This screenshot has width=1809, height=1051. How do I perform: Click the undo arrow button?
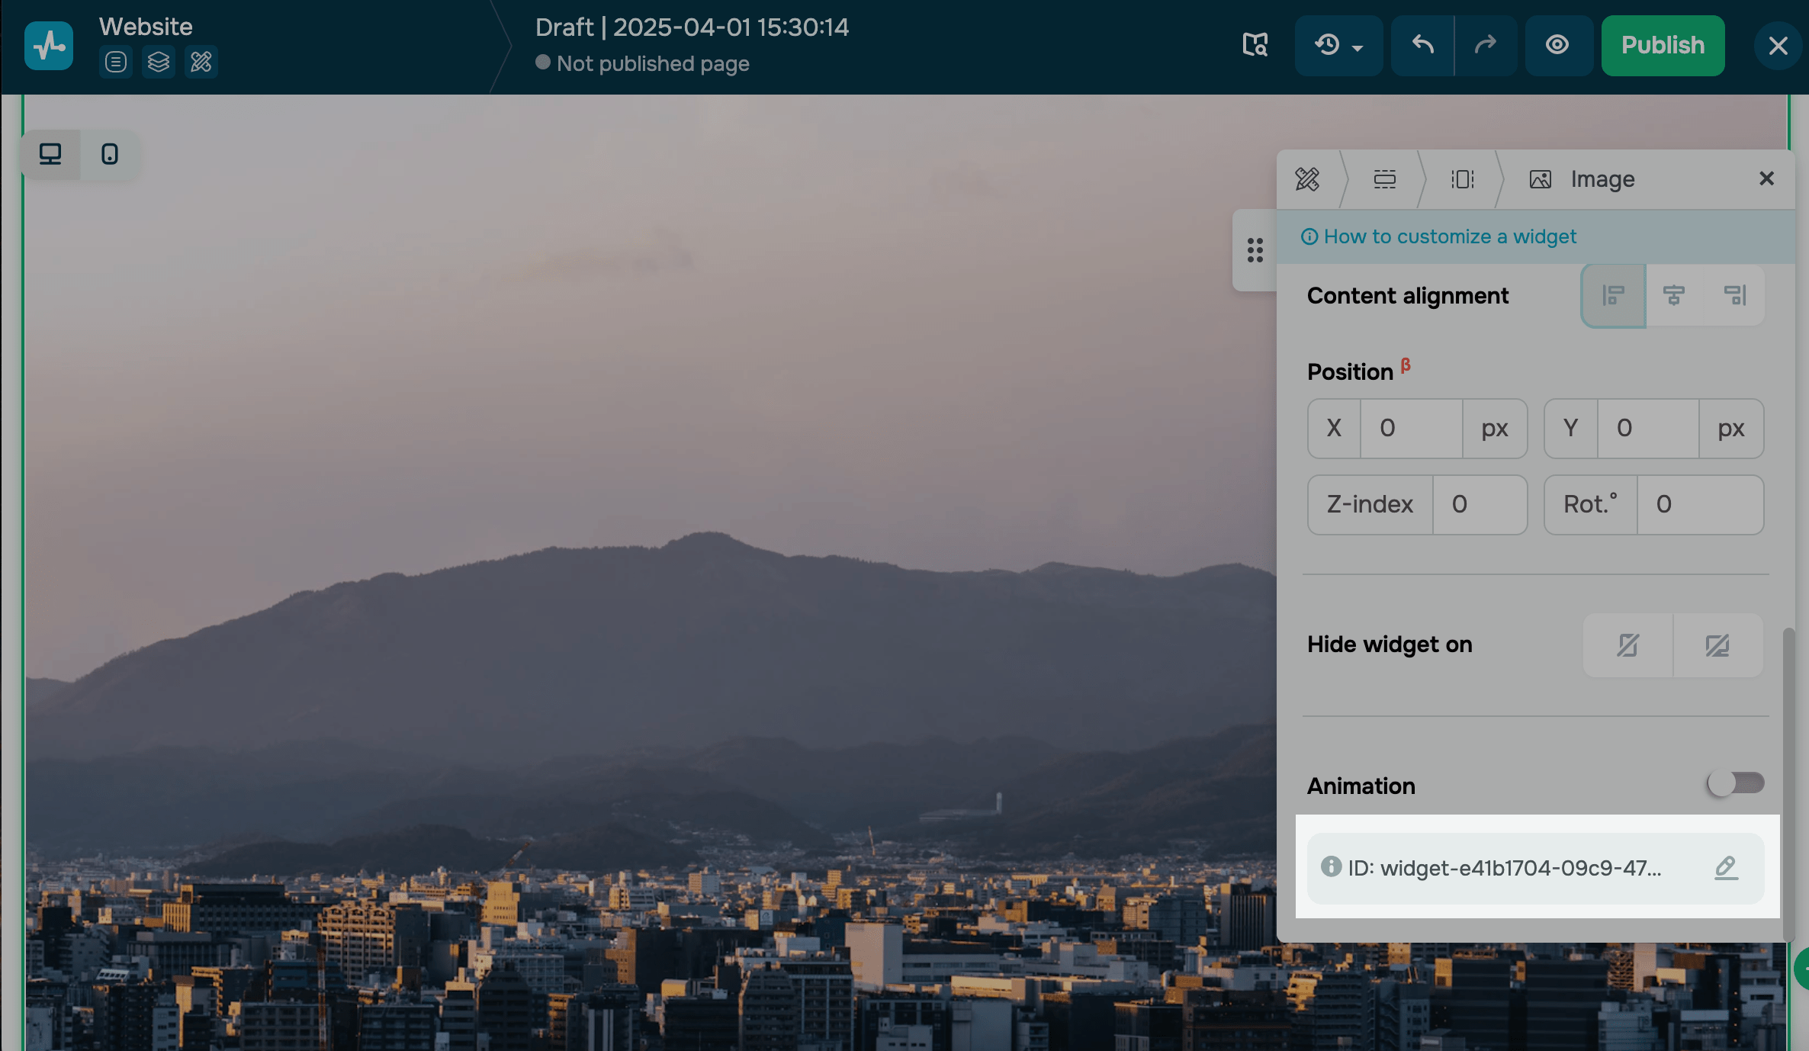coord(1422,46)
